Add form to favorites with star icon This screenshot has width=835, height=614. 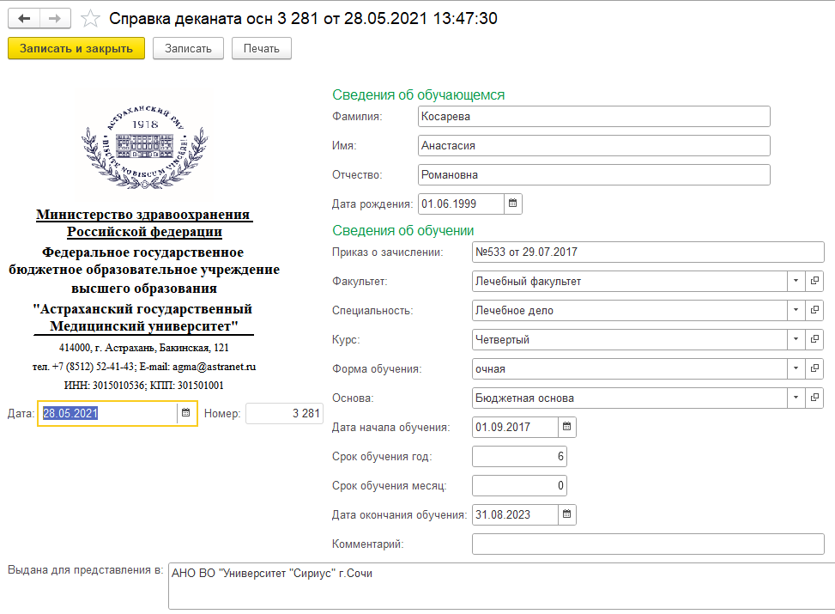(x=90, y=19)
